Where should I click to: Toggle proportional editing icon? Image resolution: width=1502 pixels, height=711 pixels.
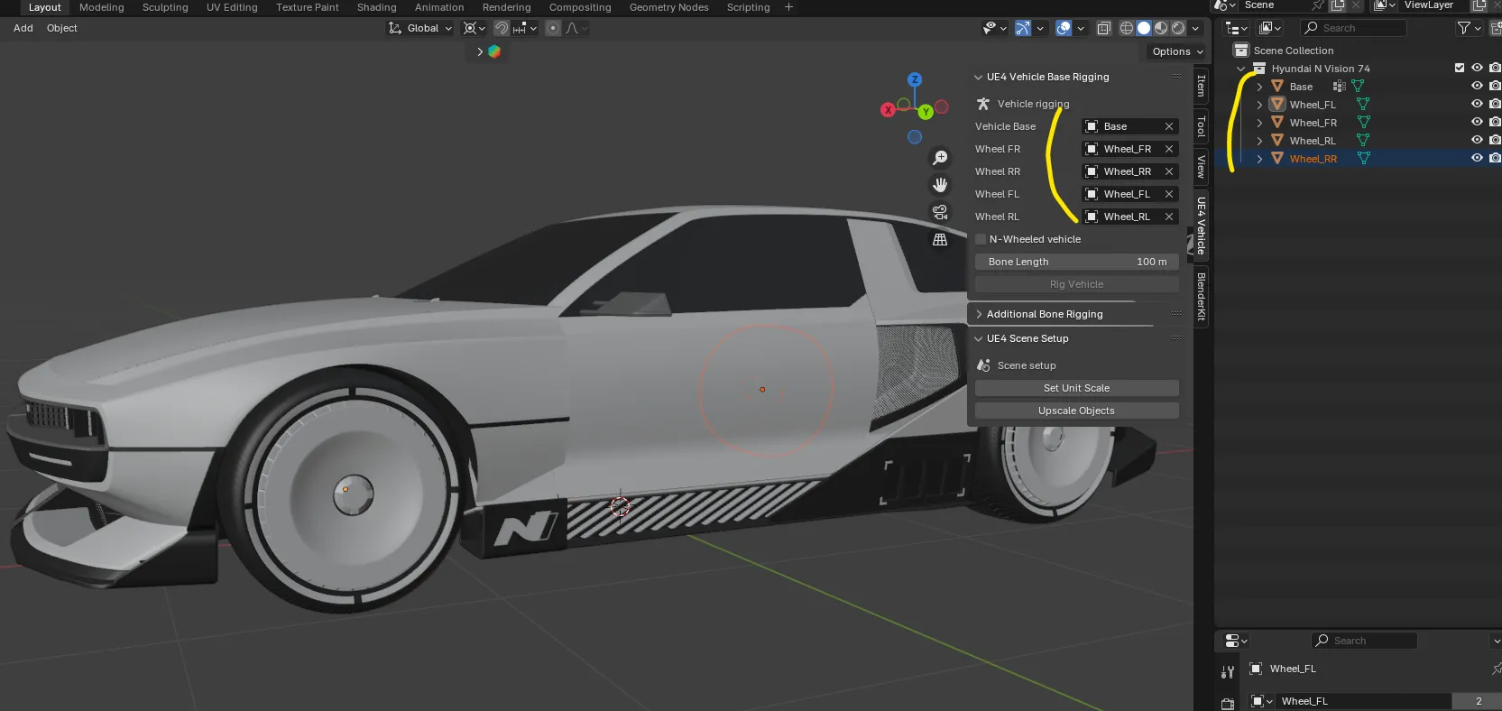point(553,28)
